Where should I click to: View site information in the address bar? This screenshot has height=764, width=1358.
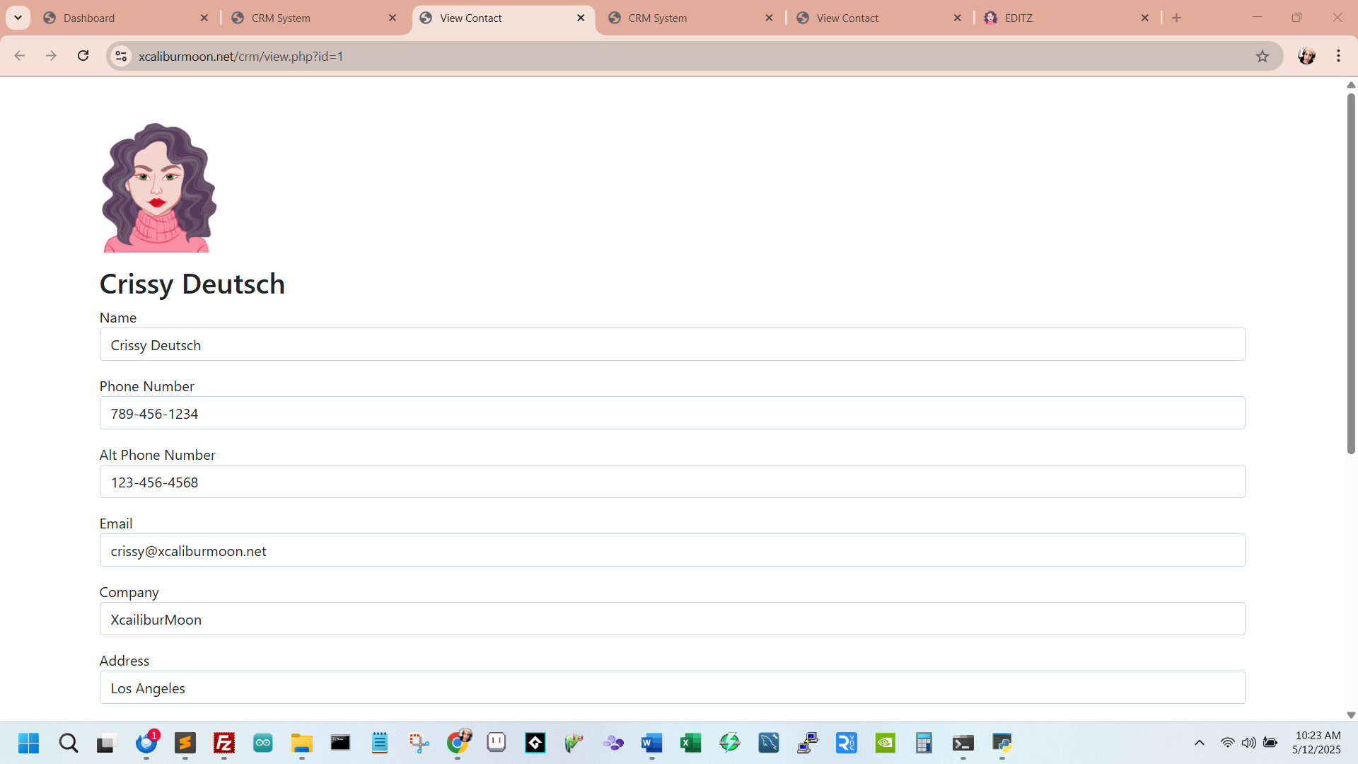click(121, 56)
